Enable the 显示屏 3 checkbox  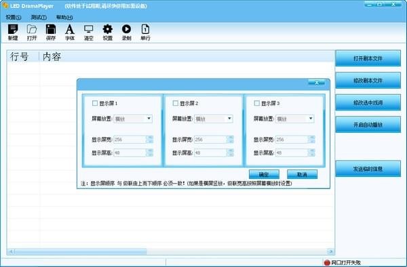(x=256, y=103)
